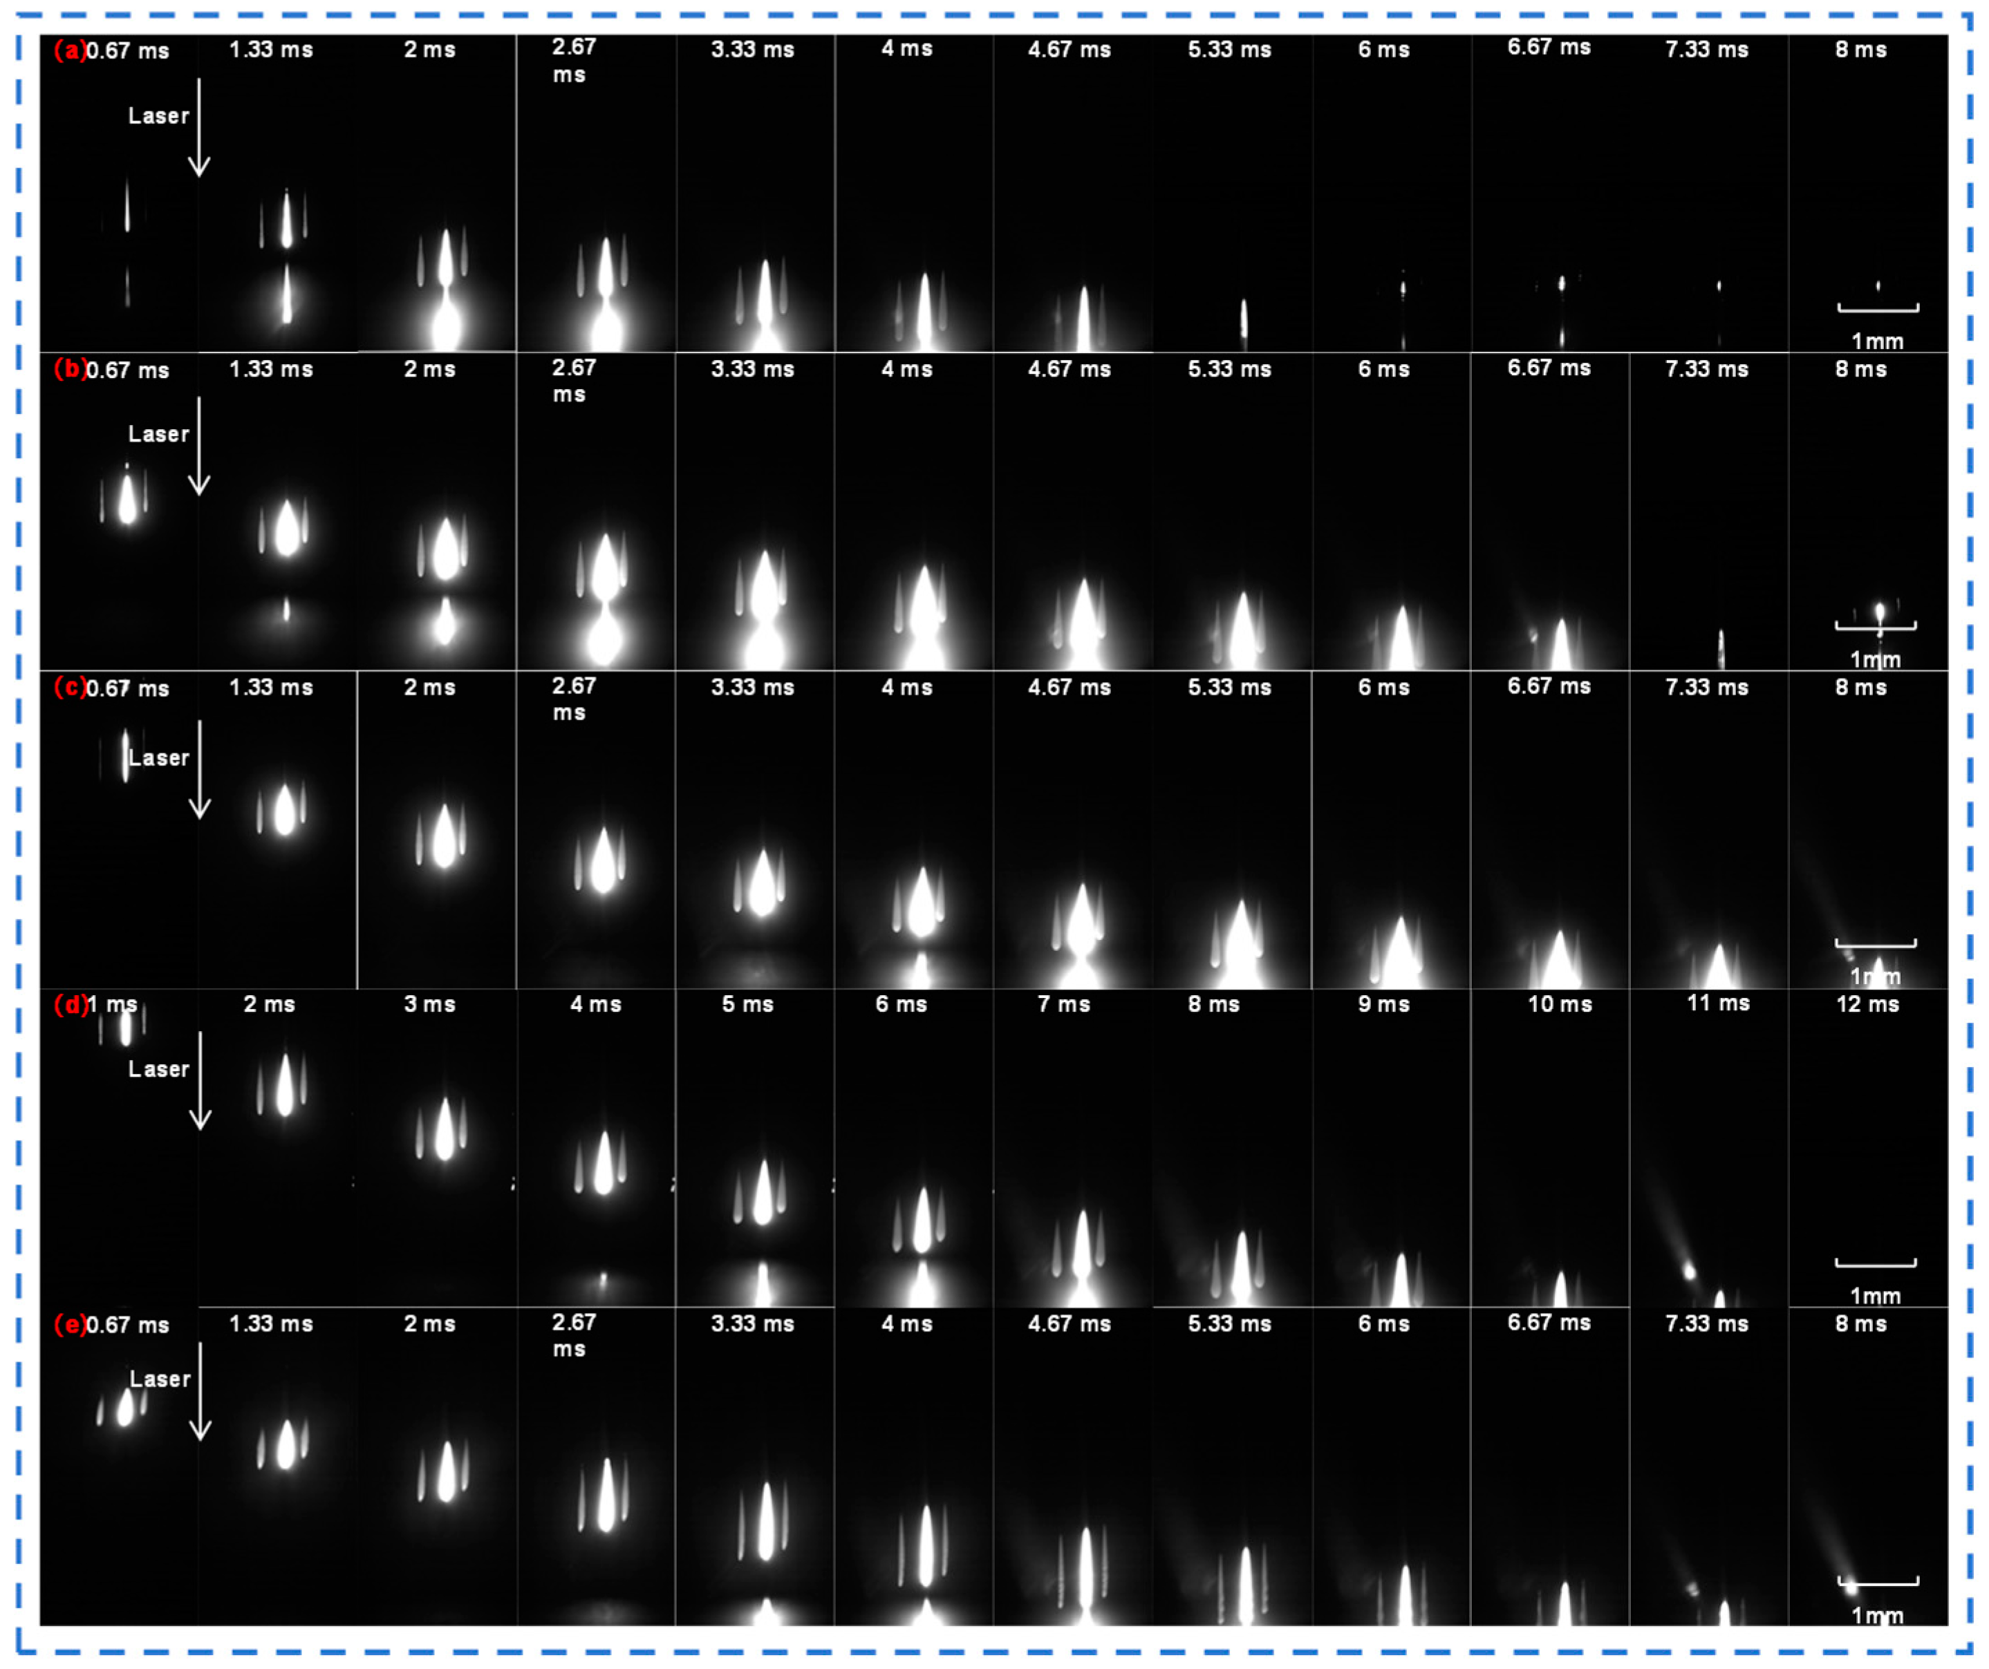Click the Laser arrow in row (a)
The height and width of the screenshot is (1669, 1989).
pyautogui.click(x=199, y=128)
